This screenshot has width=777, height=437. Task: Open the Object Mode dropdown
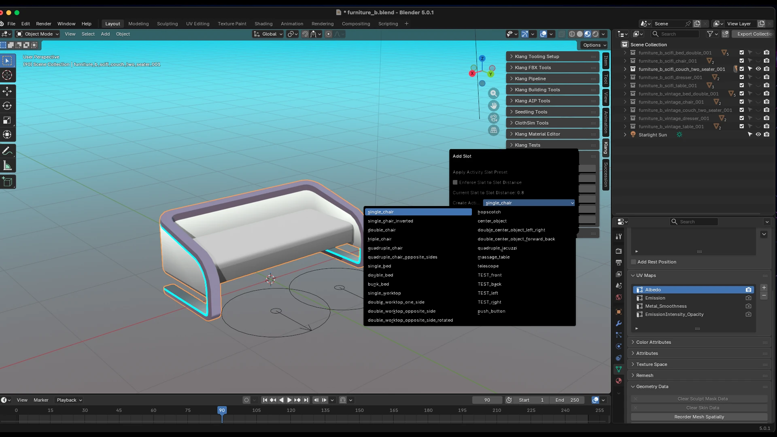point(37,34)
